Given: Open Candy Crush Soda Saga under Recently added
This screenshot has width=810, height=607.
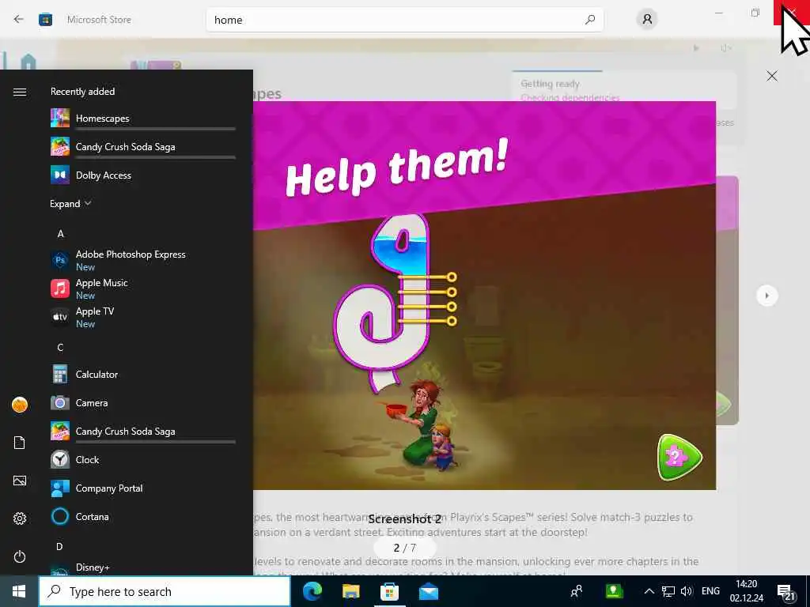Looking at the screenshot, I should coord(143,147).
